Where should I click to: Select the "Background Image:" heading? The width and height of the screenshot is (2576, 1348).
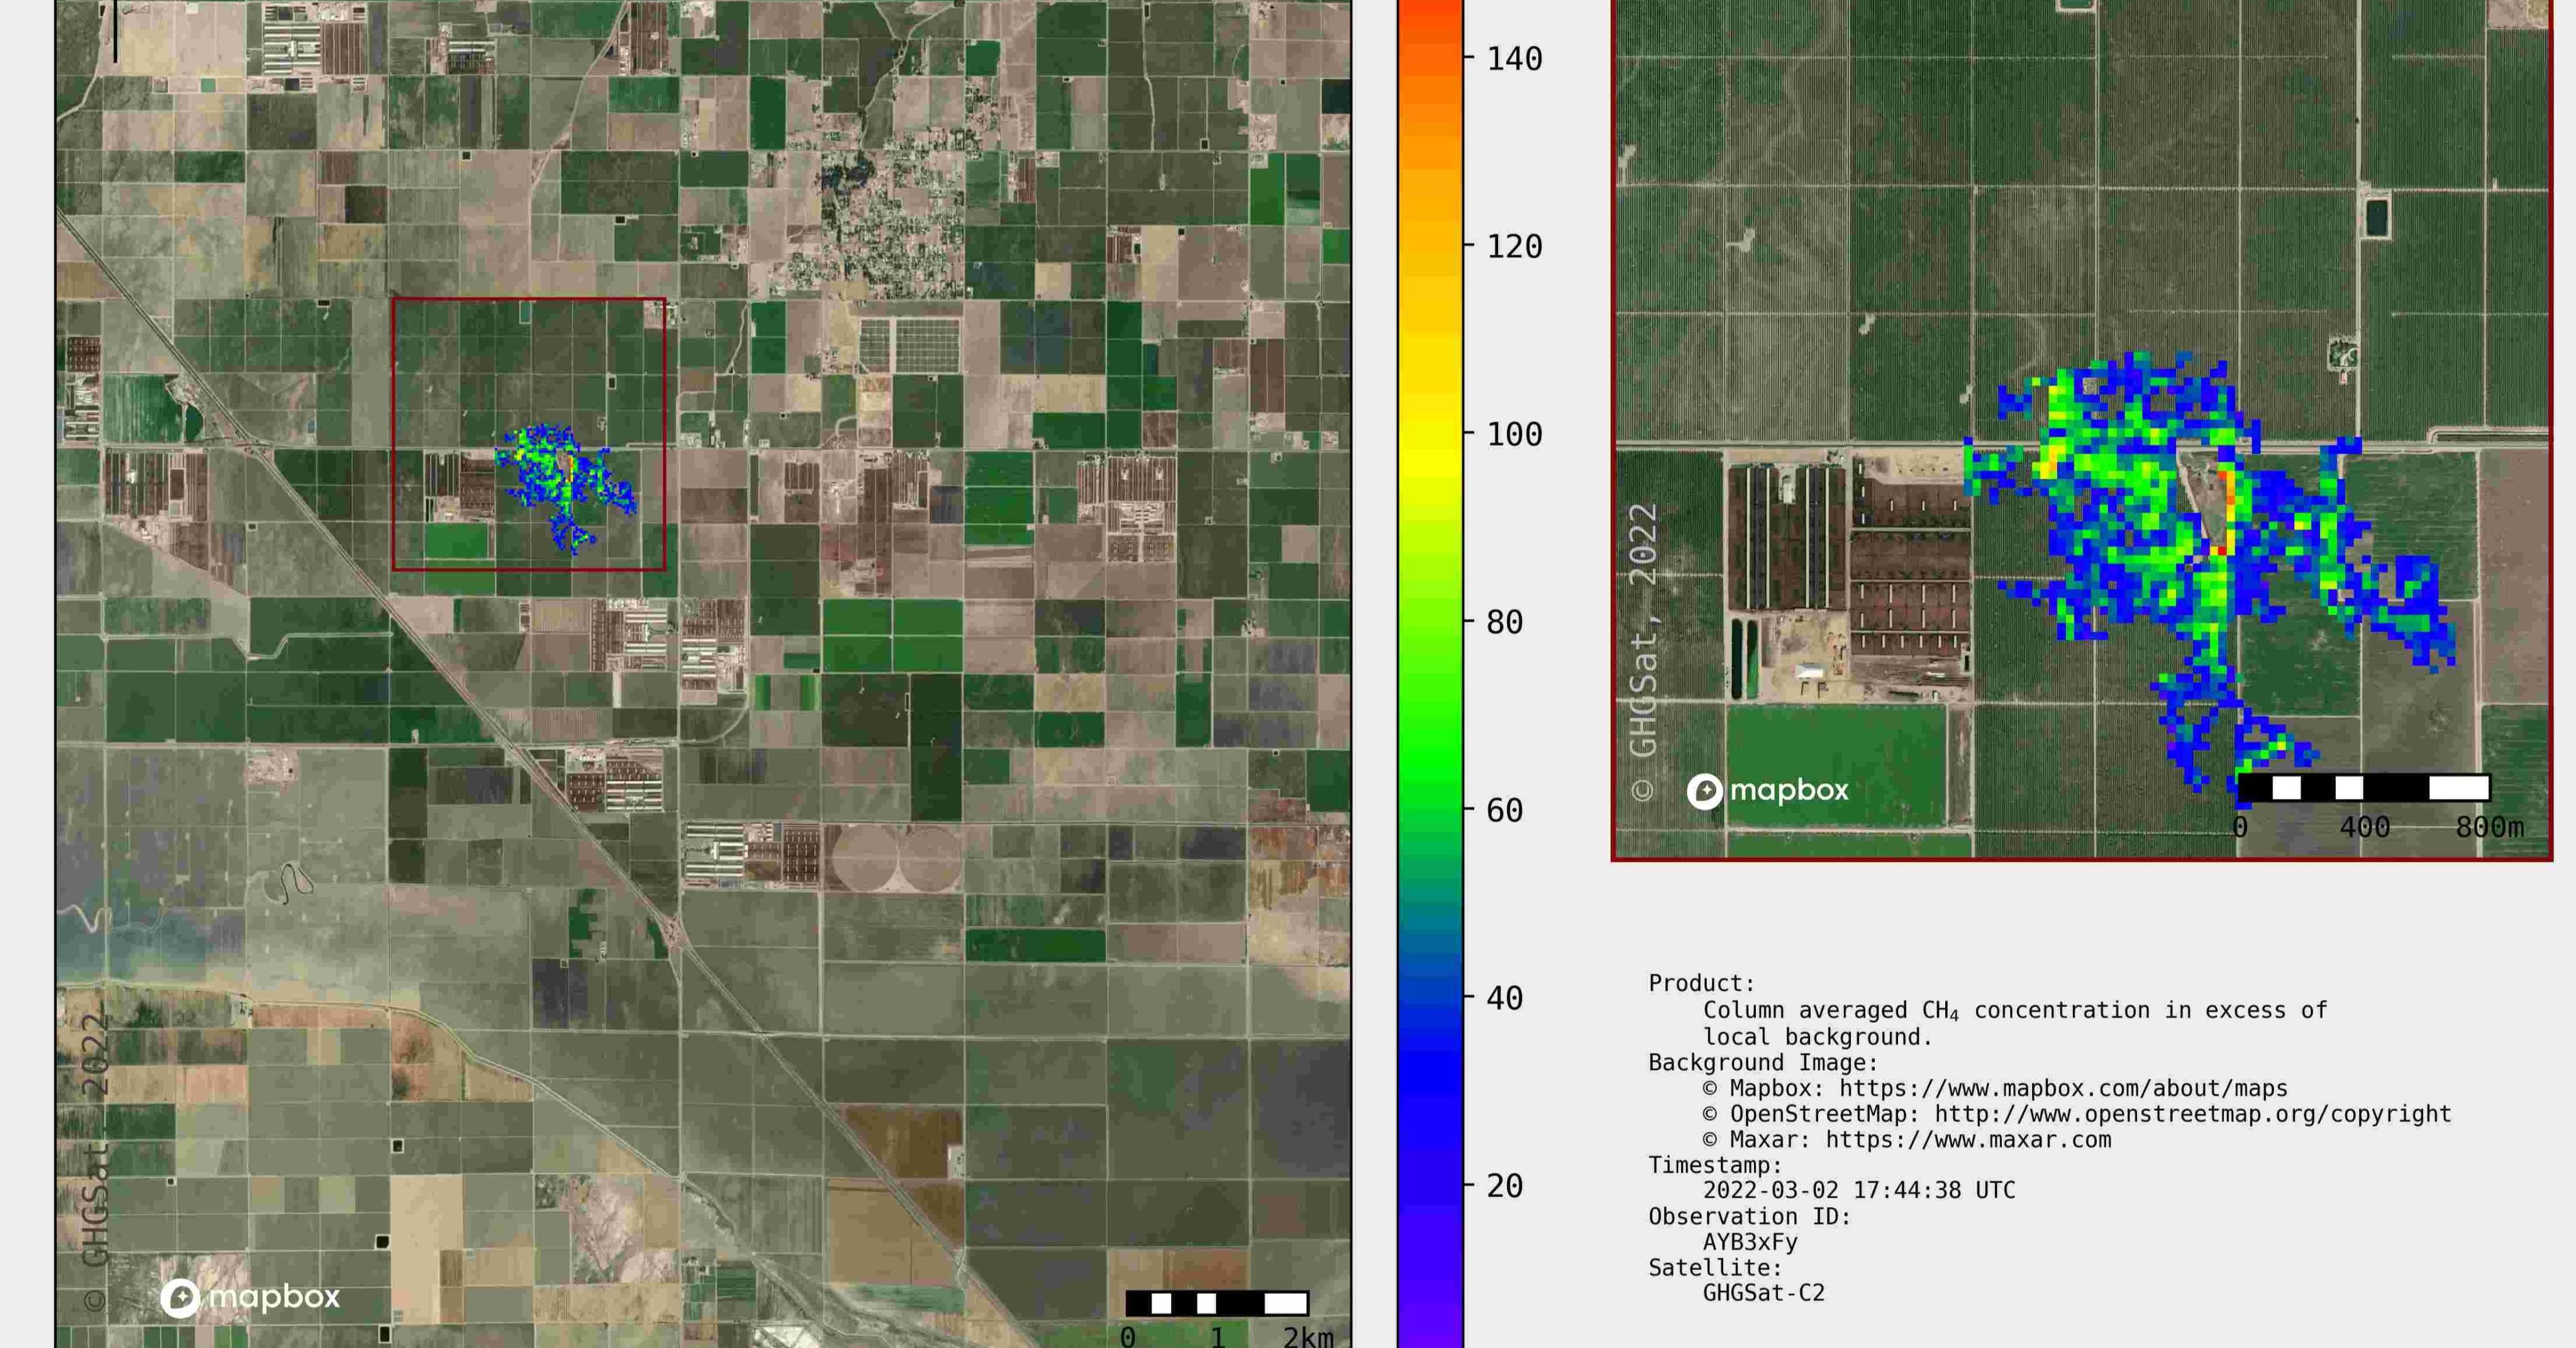tap(1763, 1062)
